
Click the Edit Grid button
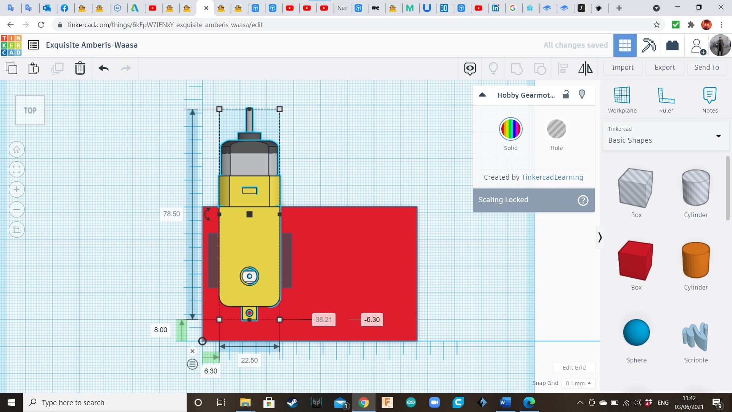(574, 368)
